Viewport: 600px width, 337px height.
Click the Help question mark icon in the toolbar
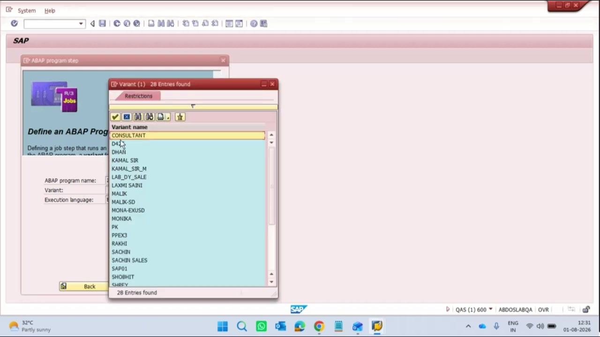254,23
